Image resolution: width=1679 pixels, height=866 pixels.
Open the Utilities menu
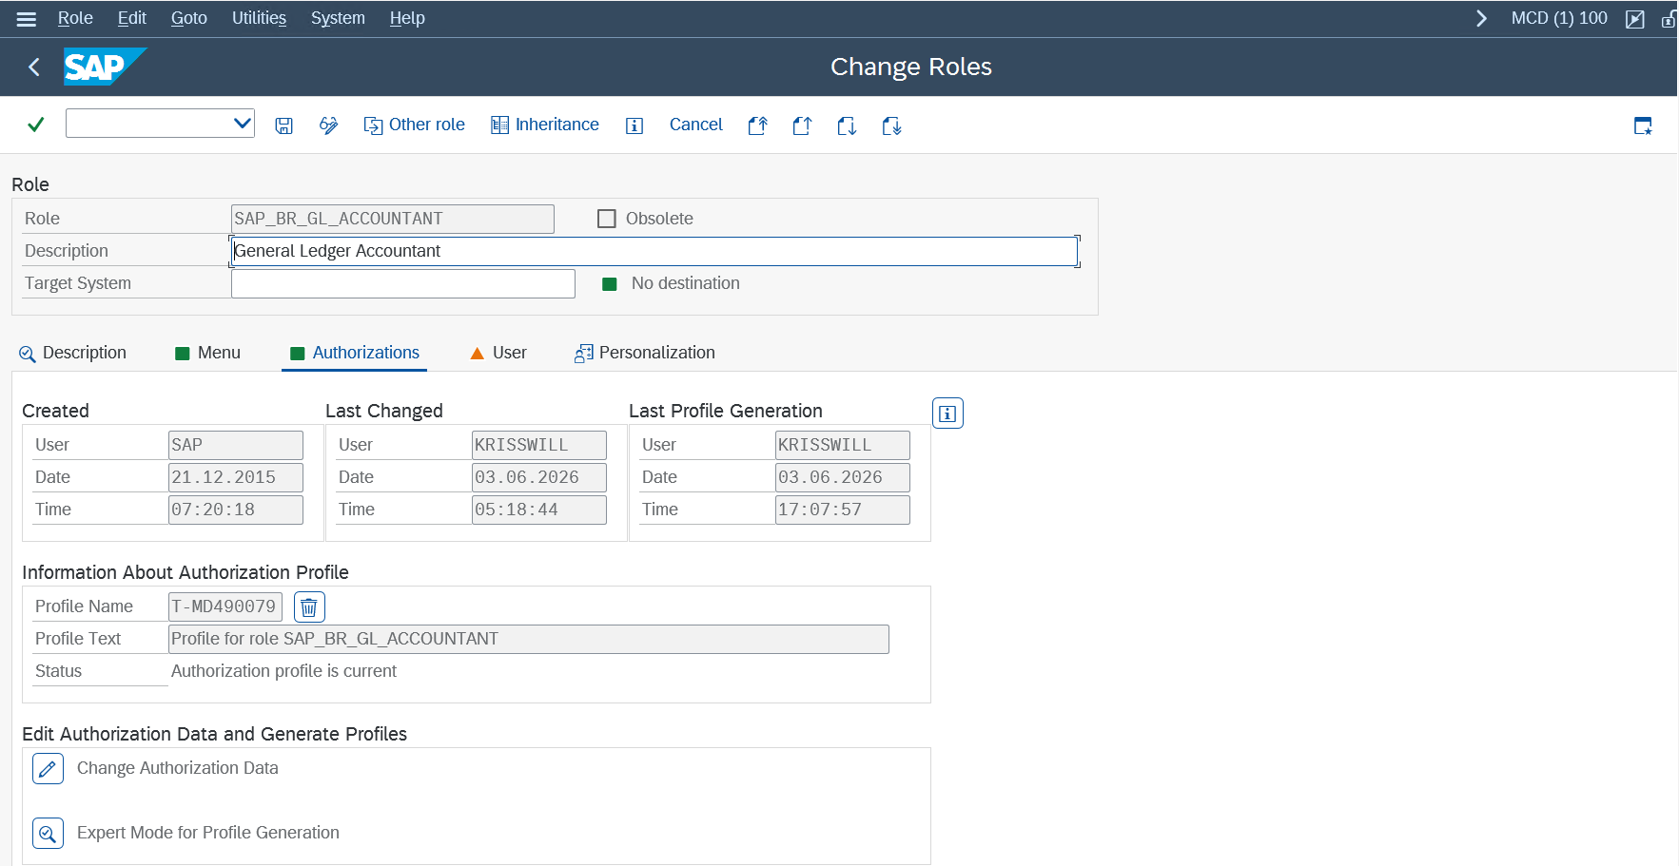click(259, 18)
